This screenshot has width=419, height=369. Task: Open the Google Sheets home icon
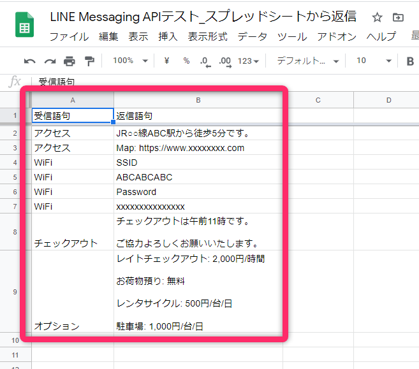pos(24,25)
